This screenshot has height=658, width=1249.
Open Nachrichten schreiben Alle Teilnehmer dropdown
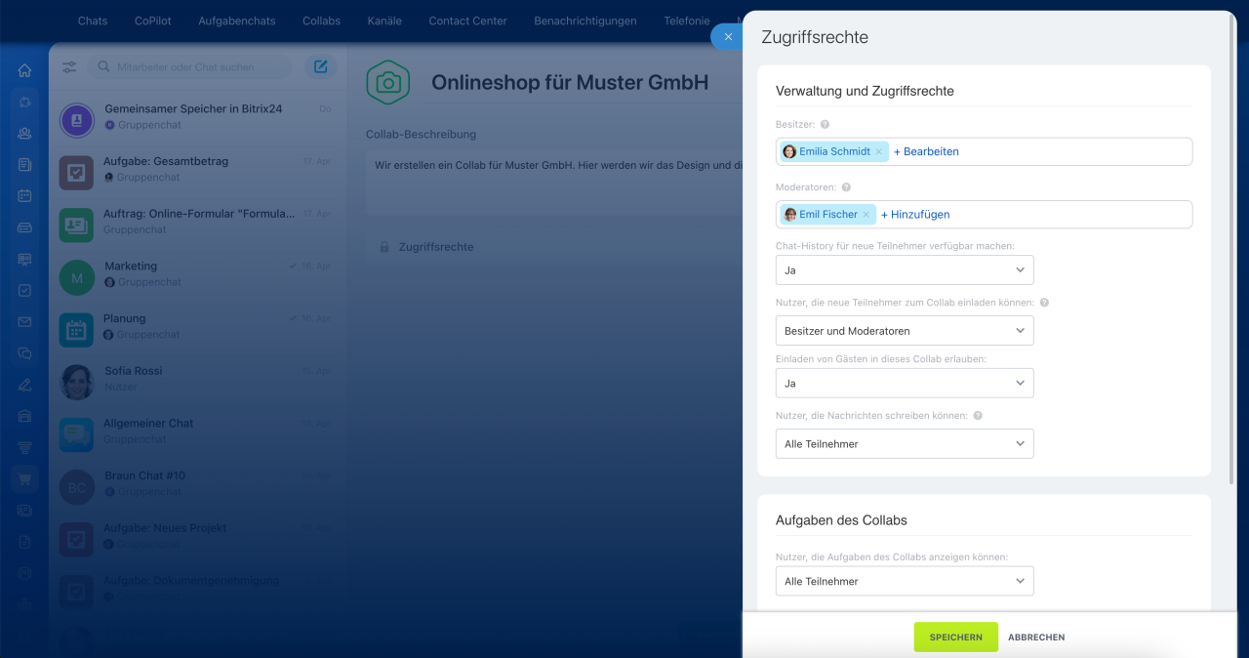[x=905, y=444]
